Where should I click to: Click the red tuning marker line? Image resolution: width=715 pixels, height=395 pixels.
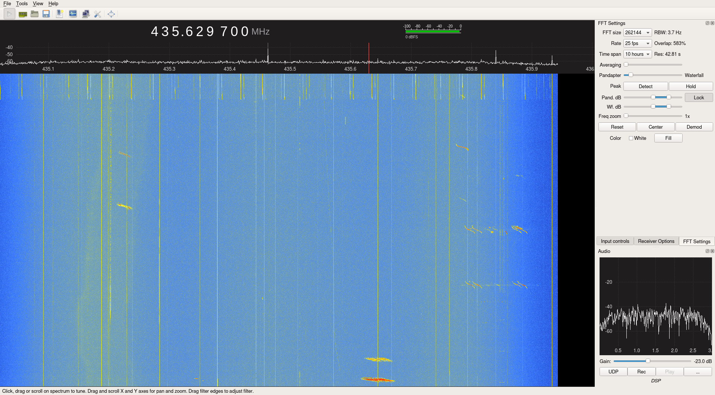(369, 58)
